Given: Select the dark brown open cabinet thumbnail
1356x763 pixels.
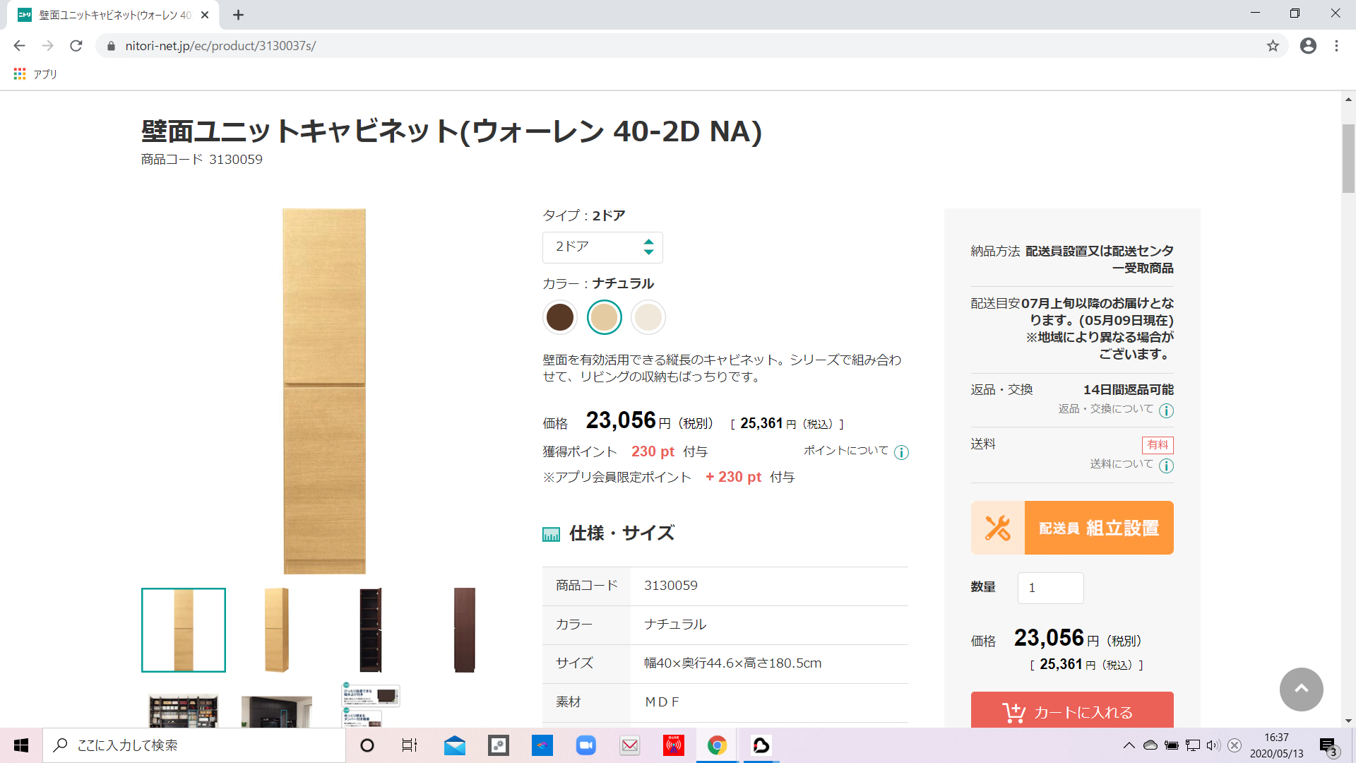Looking at the screenshot, I should [371, 629].
